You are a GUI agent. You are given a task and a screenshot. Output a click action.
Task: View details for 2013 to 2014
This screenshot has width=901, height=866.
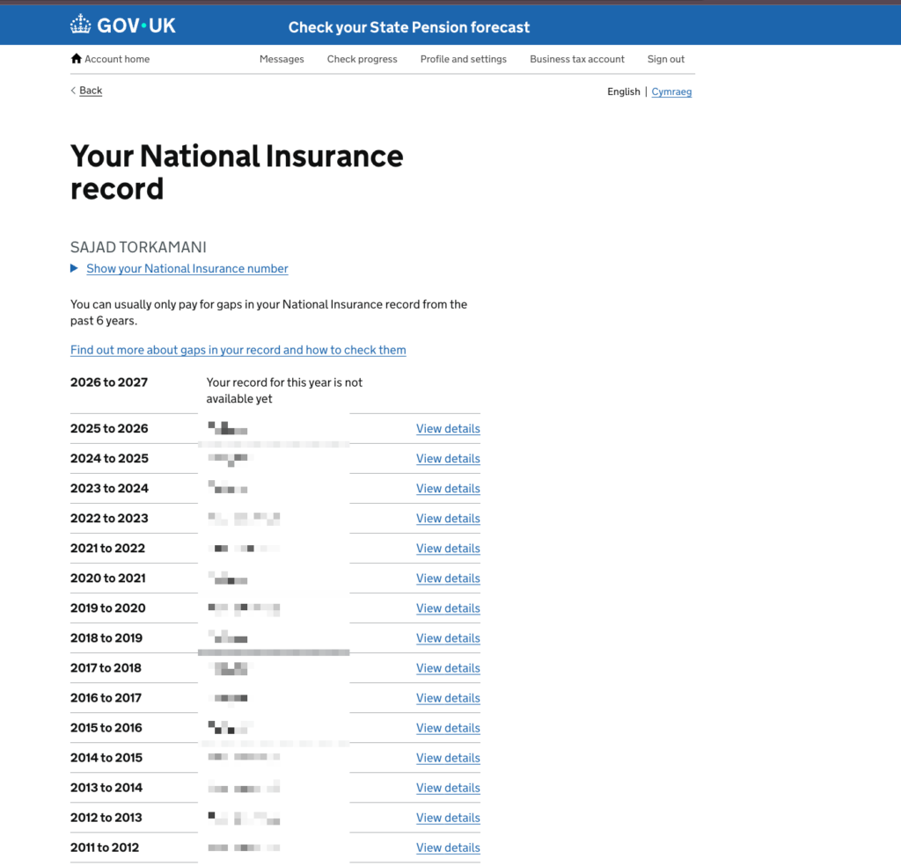click(448, 788)
